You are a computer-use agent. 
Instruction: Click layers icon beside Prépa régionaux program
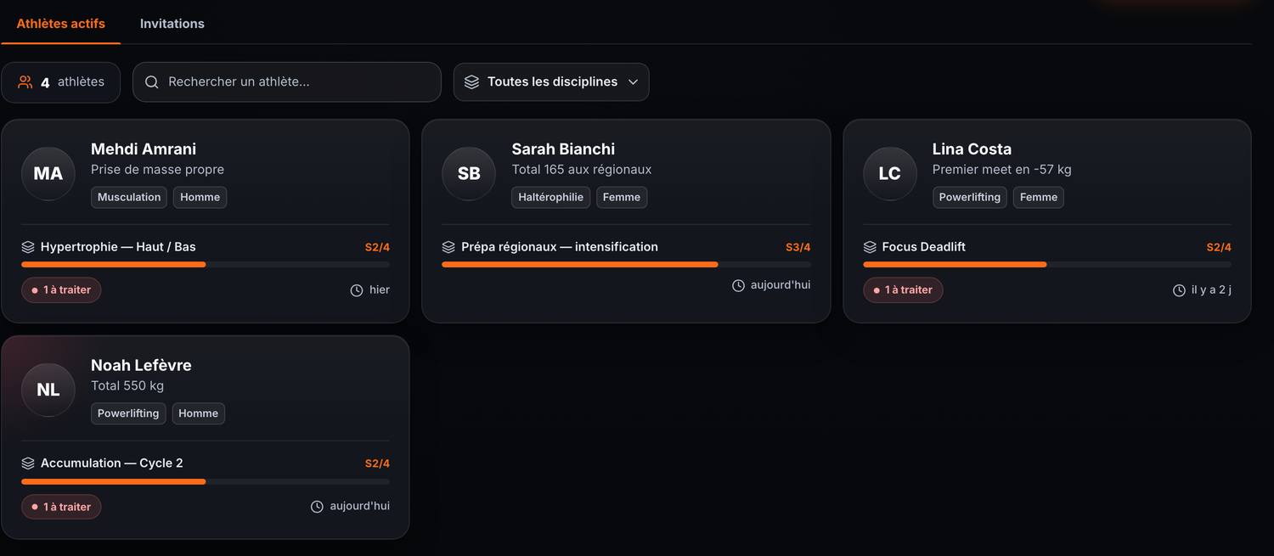point(448,247)
